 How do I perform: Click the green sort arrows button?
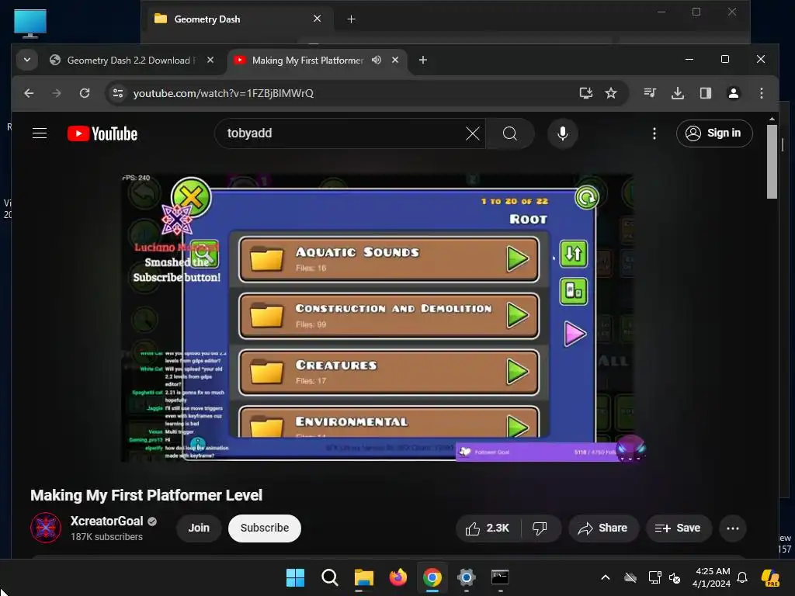[x=574, y=254]
